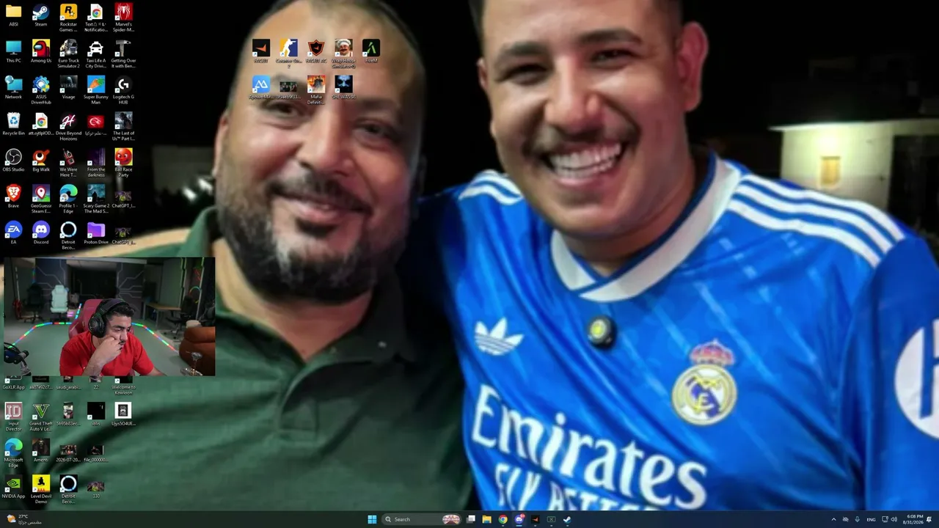Open Input Director shortcut

pos(13,416)
